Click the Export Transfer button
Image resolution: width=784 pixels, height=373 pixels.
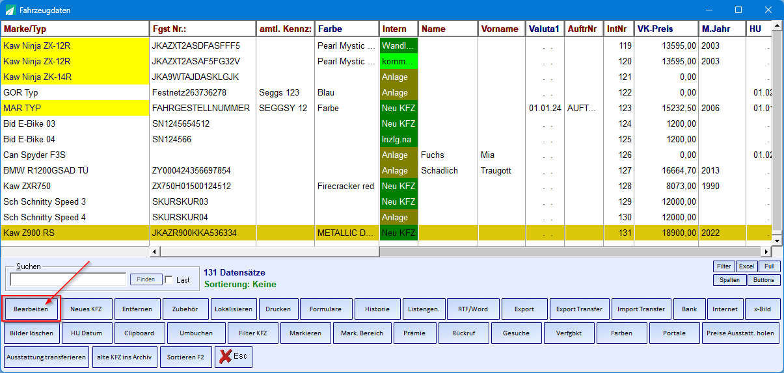pos(579,309)
